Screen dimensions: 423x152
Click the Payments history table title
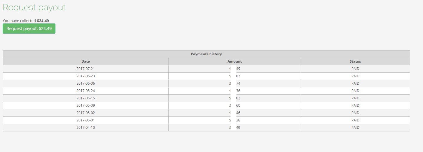pyautogui.click(x=206, y=54)
